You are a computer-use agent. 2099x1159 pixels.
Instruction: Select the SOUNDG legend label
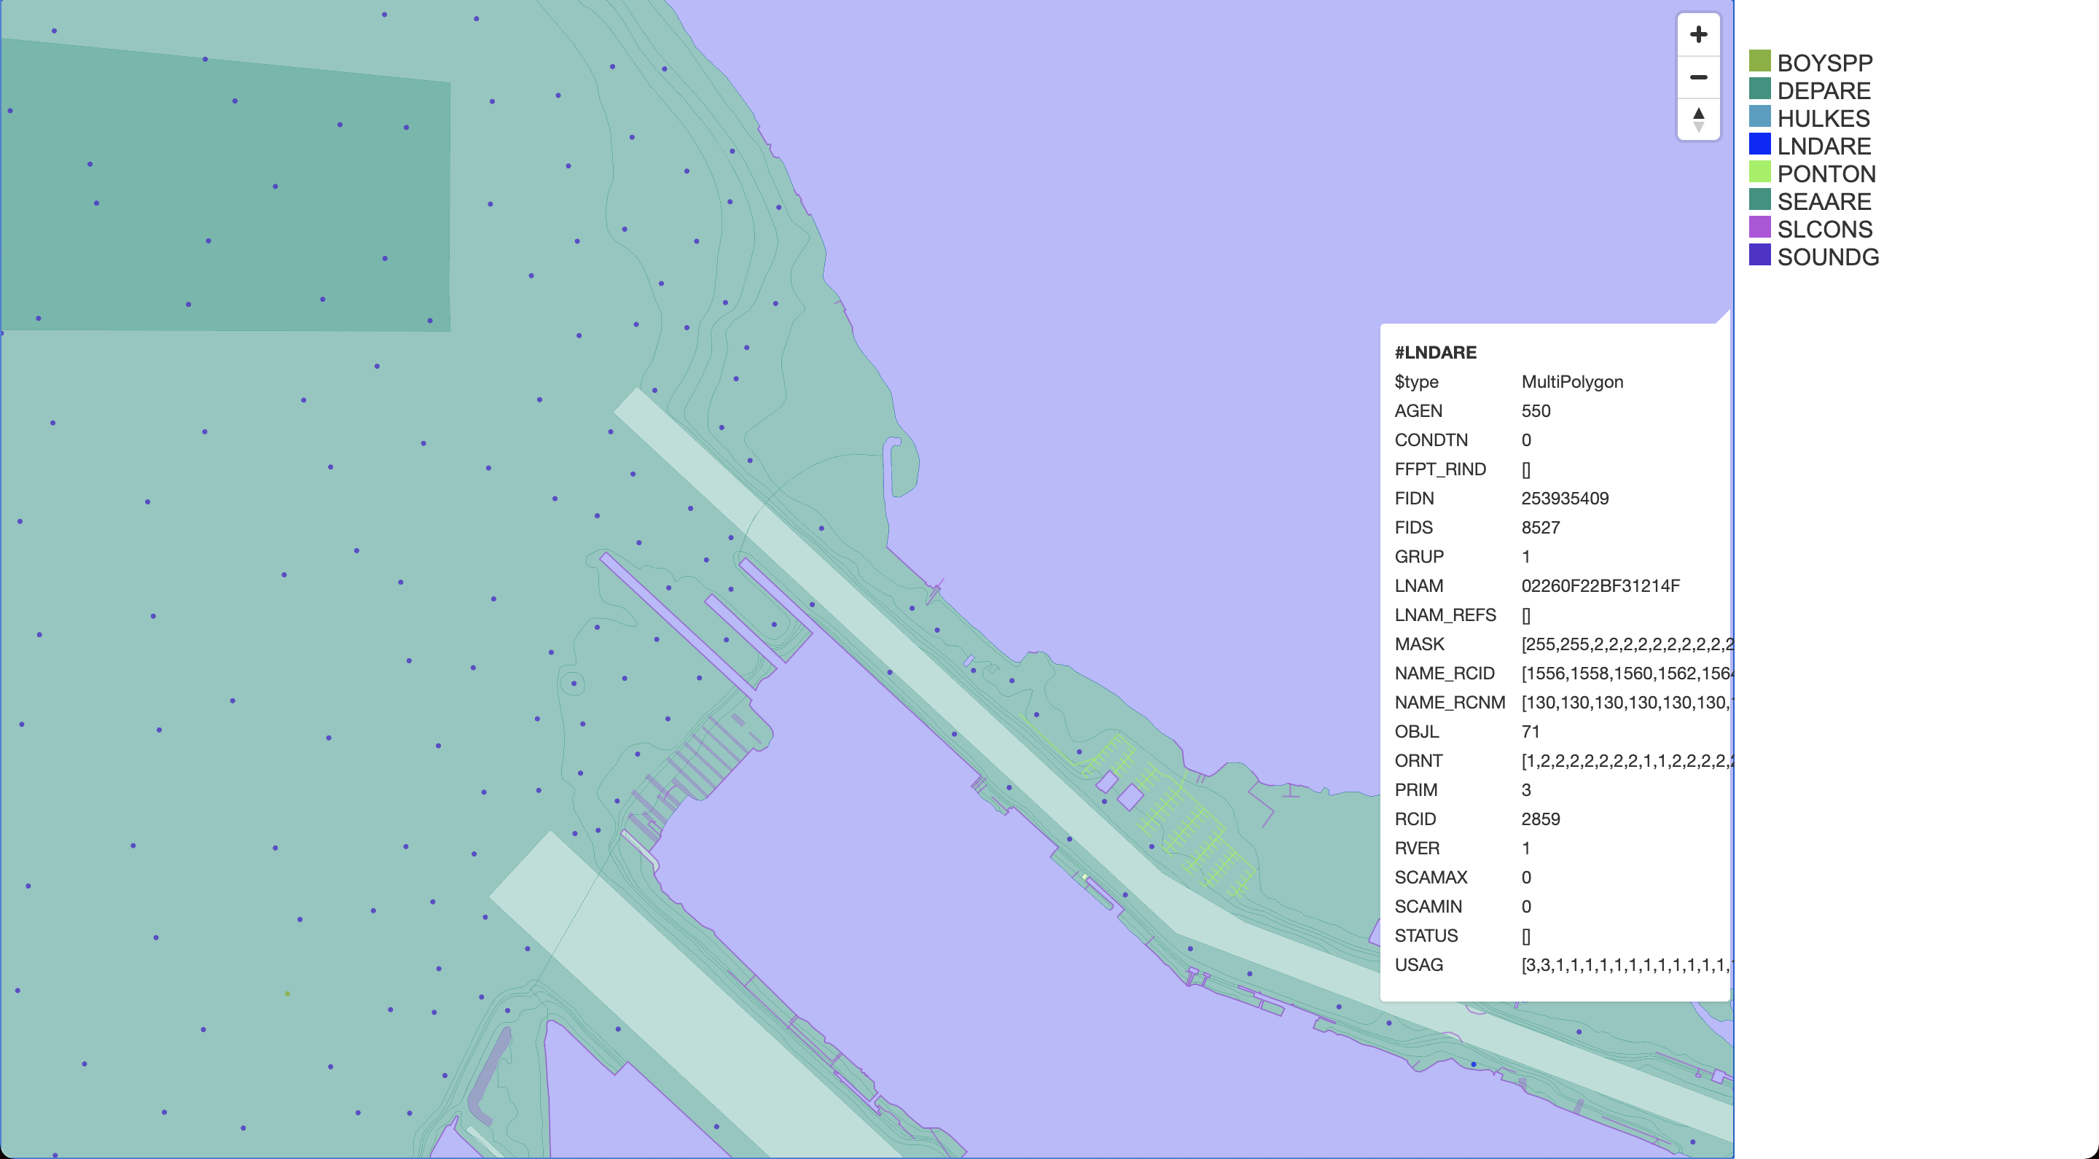click(1828, 257)
